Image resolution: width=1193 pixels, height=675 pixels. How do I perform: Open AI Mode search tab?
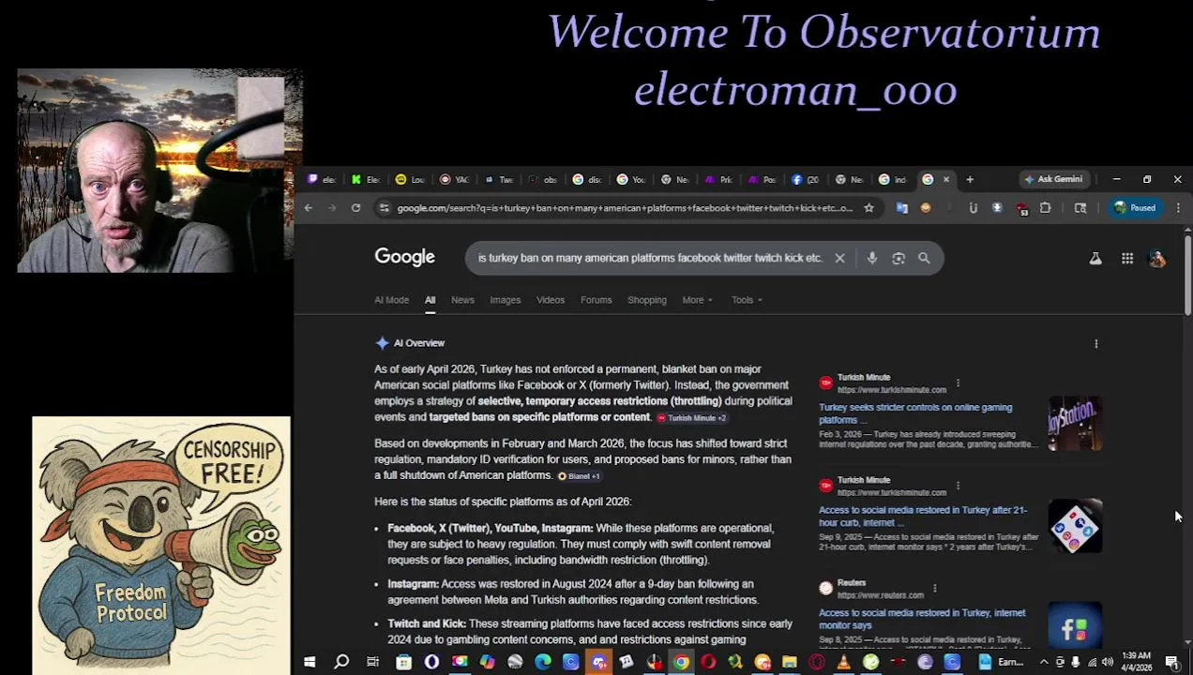click(391, 300)
